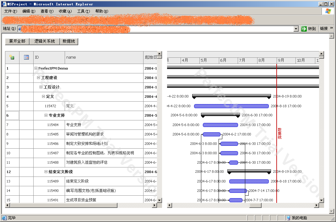Select the task name 对建筑投入适宜性的评估
336x222 pixels.
87,162
